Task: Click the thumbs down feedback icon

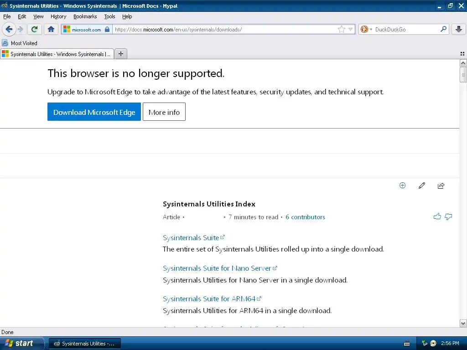Action: click(x=448, y=216)
